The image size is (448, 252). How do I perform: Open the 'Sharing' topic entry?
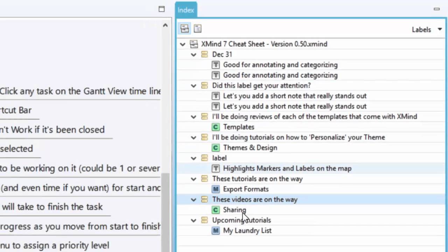coord(235,210)
